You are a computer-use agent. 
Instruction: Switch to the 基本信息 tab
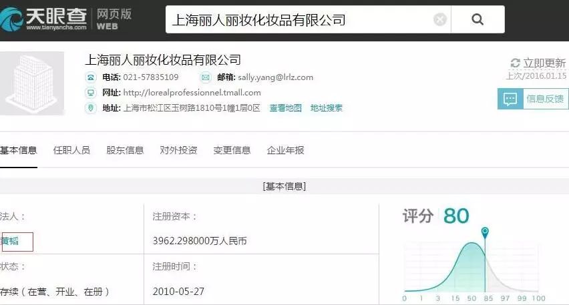tap(18, 150)
